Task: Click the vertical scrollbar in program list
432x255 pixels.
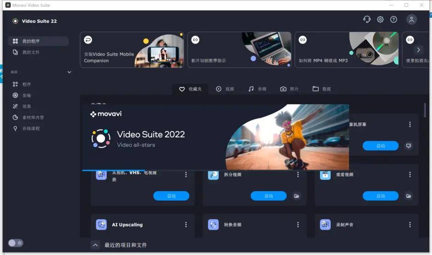Action: pos(425,110)
